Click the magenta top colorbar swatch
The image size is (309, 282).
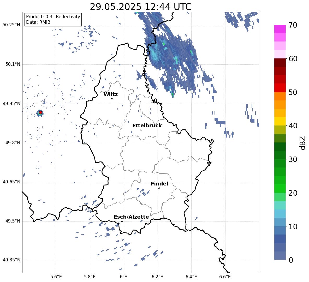[x=280, y=29]
